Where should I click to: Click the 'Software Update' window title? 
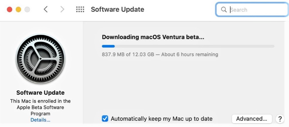coord(117,9)
